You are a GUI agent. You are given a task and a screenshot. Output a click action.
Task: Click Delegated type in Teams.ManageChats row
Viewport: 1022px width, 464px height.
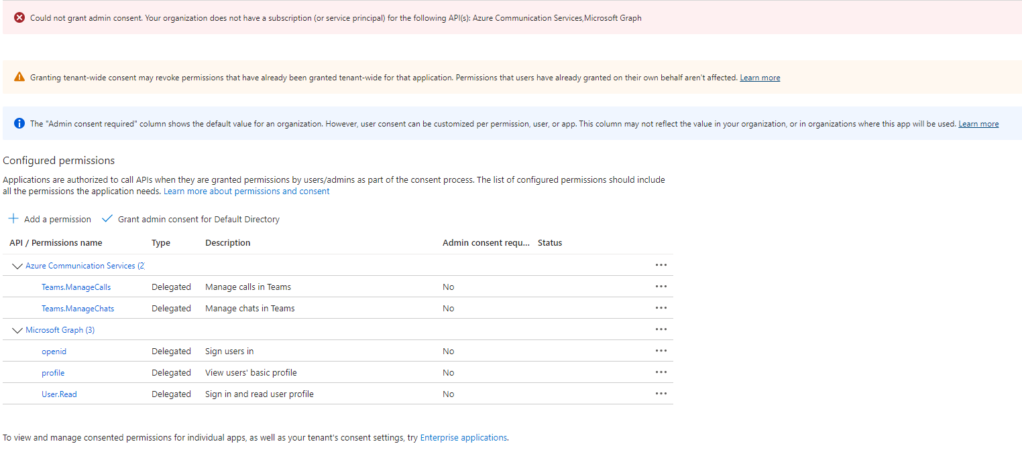(171, 309)
